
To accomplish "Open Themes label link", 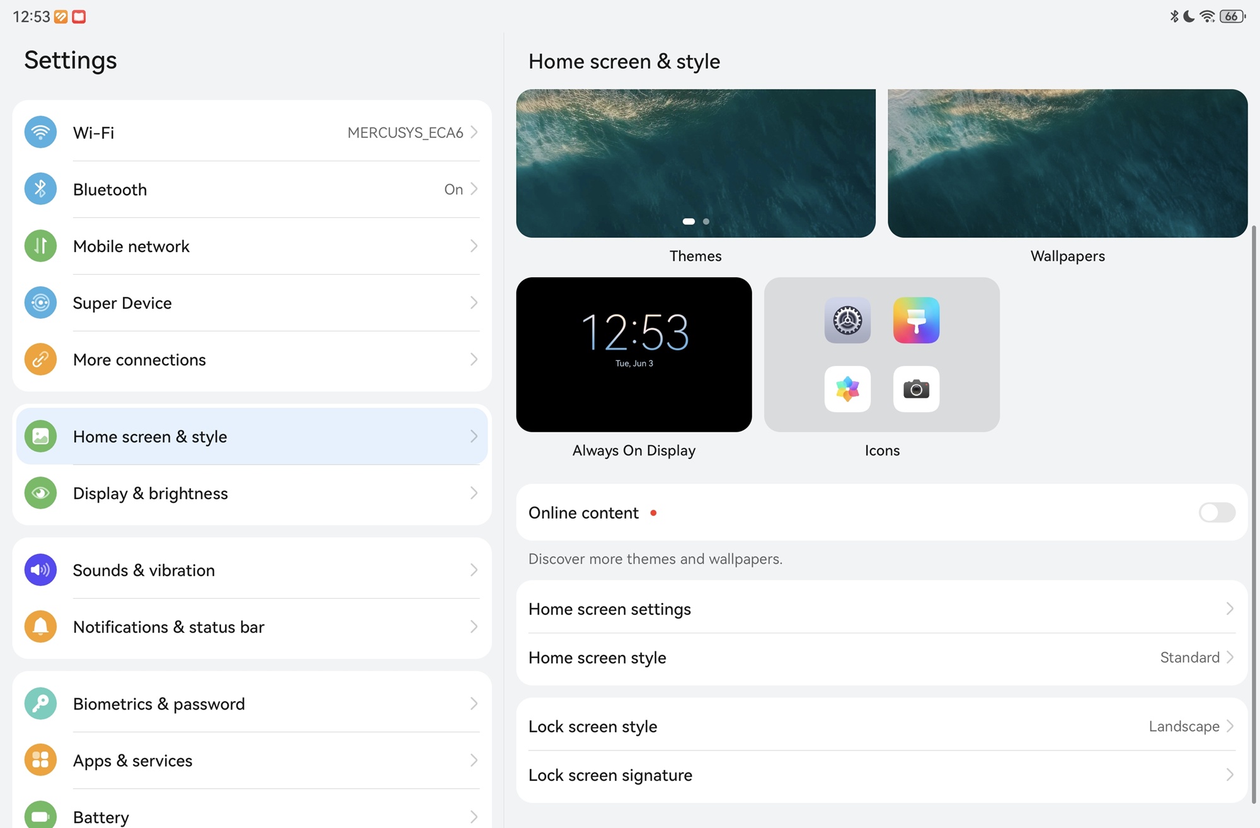I will click(x=696, y=256).
